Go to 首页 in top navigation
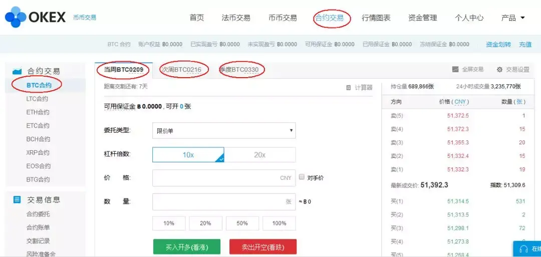 197,18
